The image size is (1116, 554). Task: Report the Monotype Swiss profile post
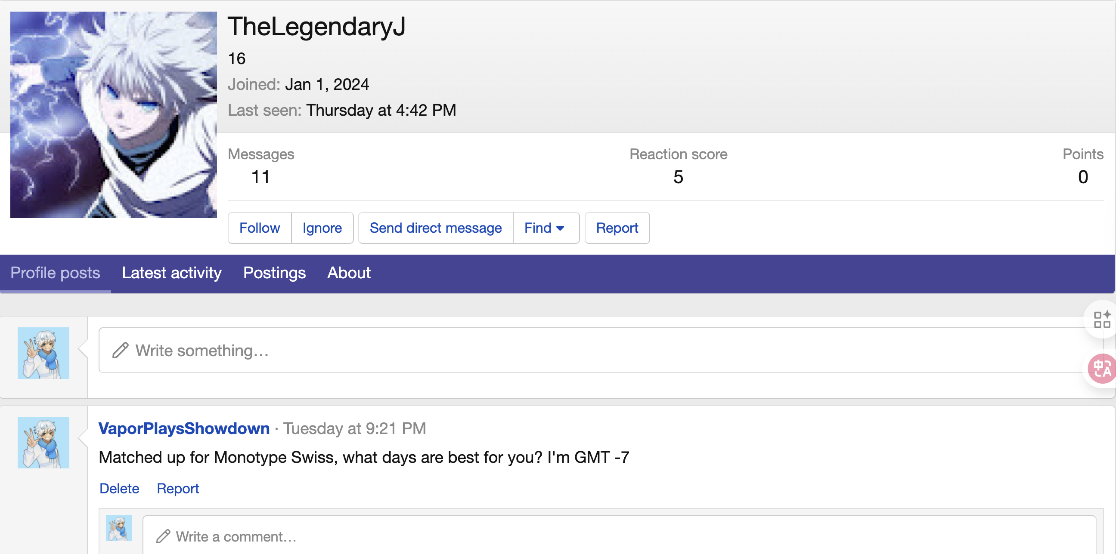pyautogui.click(x=178, y=489)
